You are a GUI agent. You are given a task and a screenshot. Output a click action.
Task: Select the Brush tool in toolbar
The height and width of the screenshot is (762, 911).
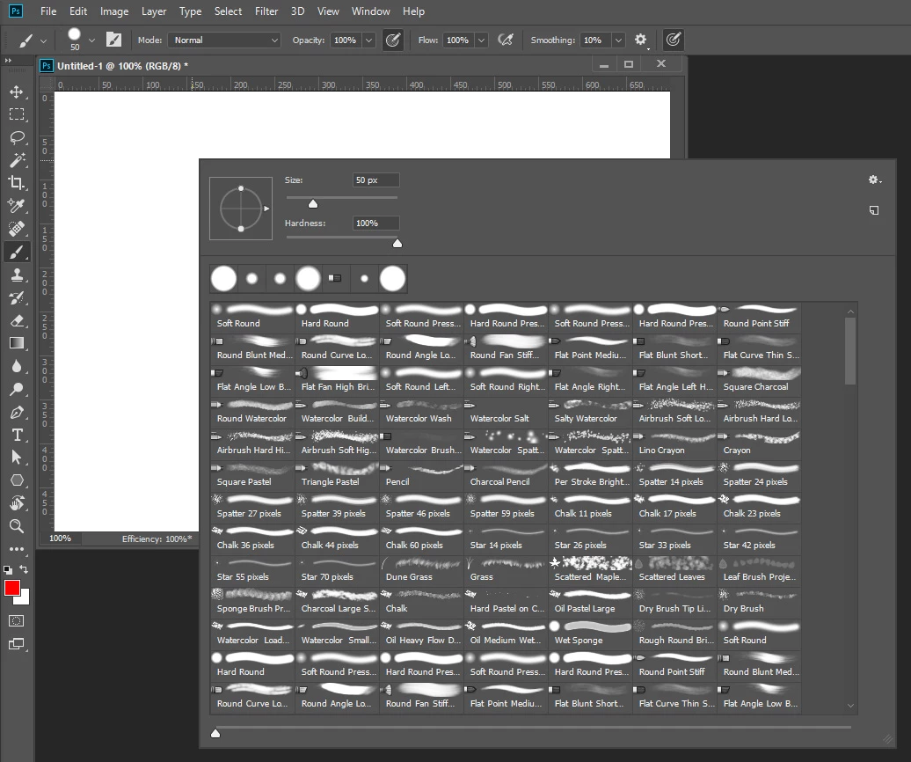coord(17,252)
